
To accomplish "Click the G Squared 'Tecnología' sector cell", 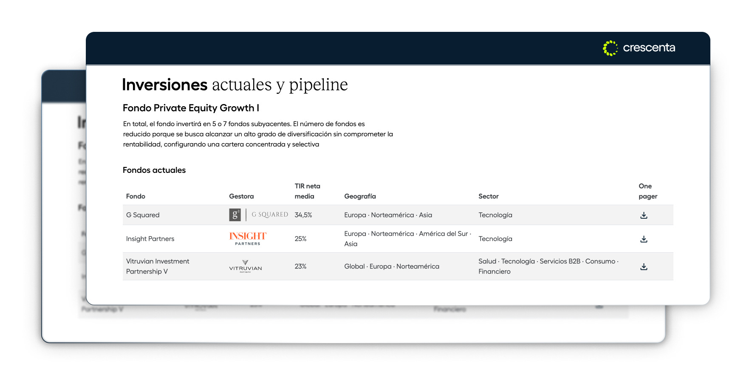I will (495, 215).
